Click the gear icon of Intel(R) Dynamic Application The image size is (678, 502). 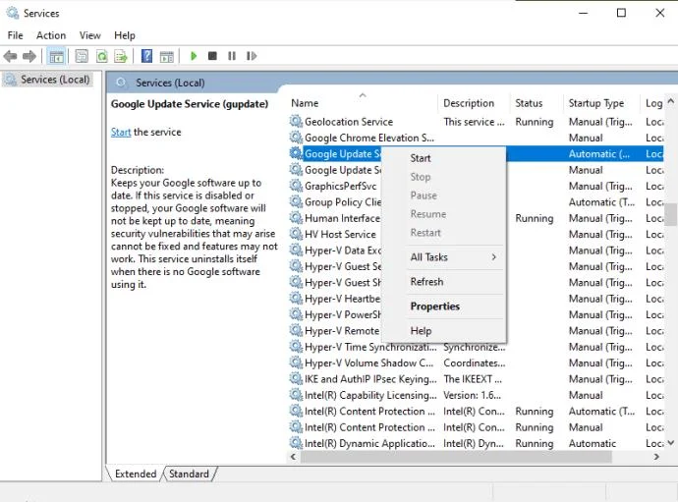point(296,443)
